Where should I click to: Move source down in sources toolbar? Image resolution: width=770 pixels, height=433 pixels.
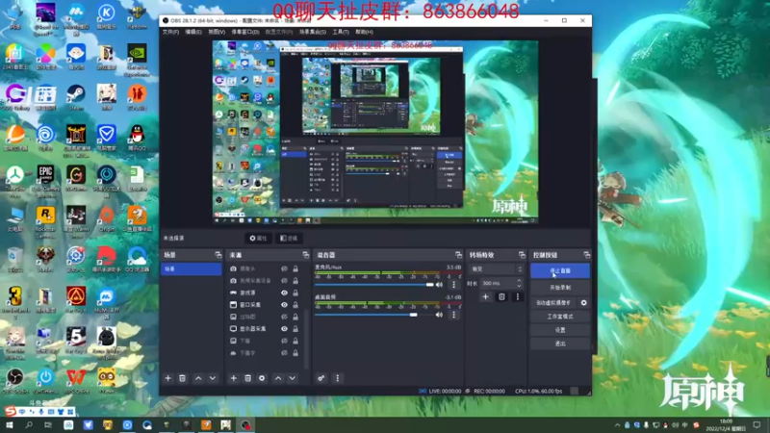[x=293, y=378]
